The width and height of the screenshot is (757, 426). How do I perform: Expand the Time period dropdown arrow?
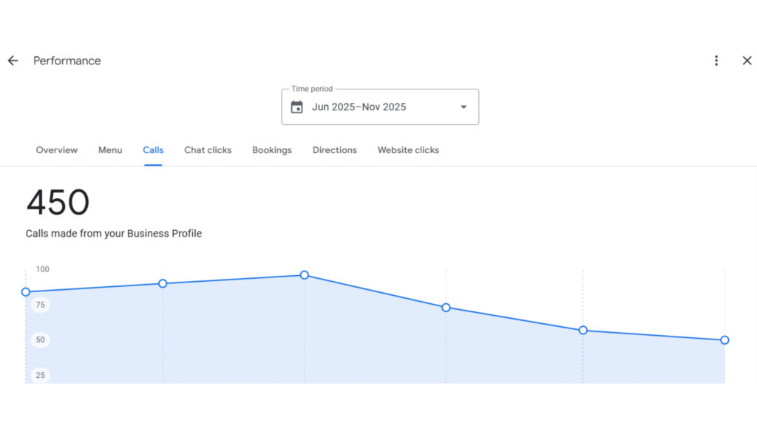tap(464, 107)
